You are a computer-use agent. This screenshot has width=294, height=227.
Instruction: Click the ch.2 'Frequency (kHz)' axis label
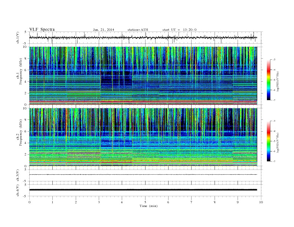click(21, 132)
